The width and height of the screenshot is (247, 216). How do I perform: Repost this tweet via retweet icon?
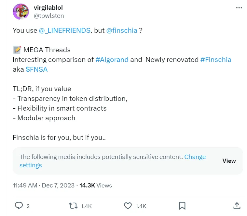[73, 206]
